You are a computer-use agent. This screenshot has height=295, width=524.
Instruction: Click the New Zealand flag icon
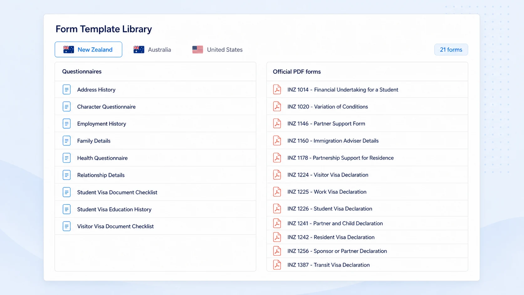point(69,50)
